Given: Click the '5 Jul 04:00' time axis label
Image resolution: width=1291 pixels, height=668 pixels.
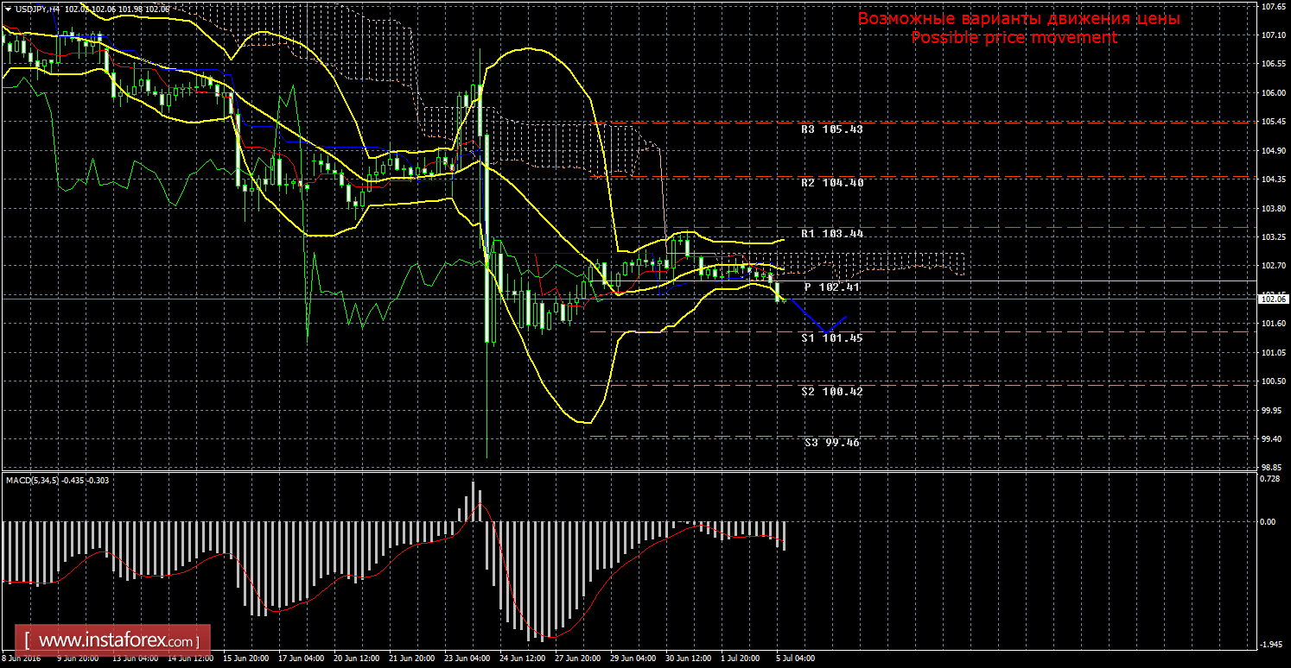Looking at the screenshot, I should click(x=795, y=659).
